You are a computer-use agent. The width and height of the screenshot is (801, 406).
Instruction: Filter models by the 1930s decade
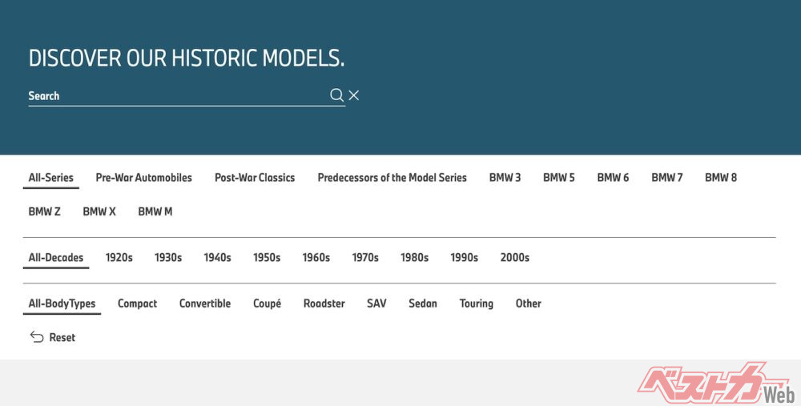pyautogui.click(x=168, y=258)
